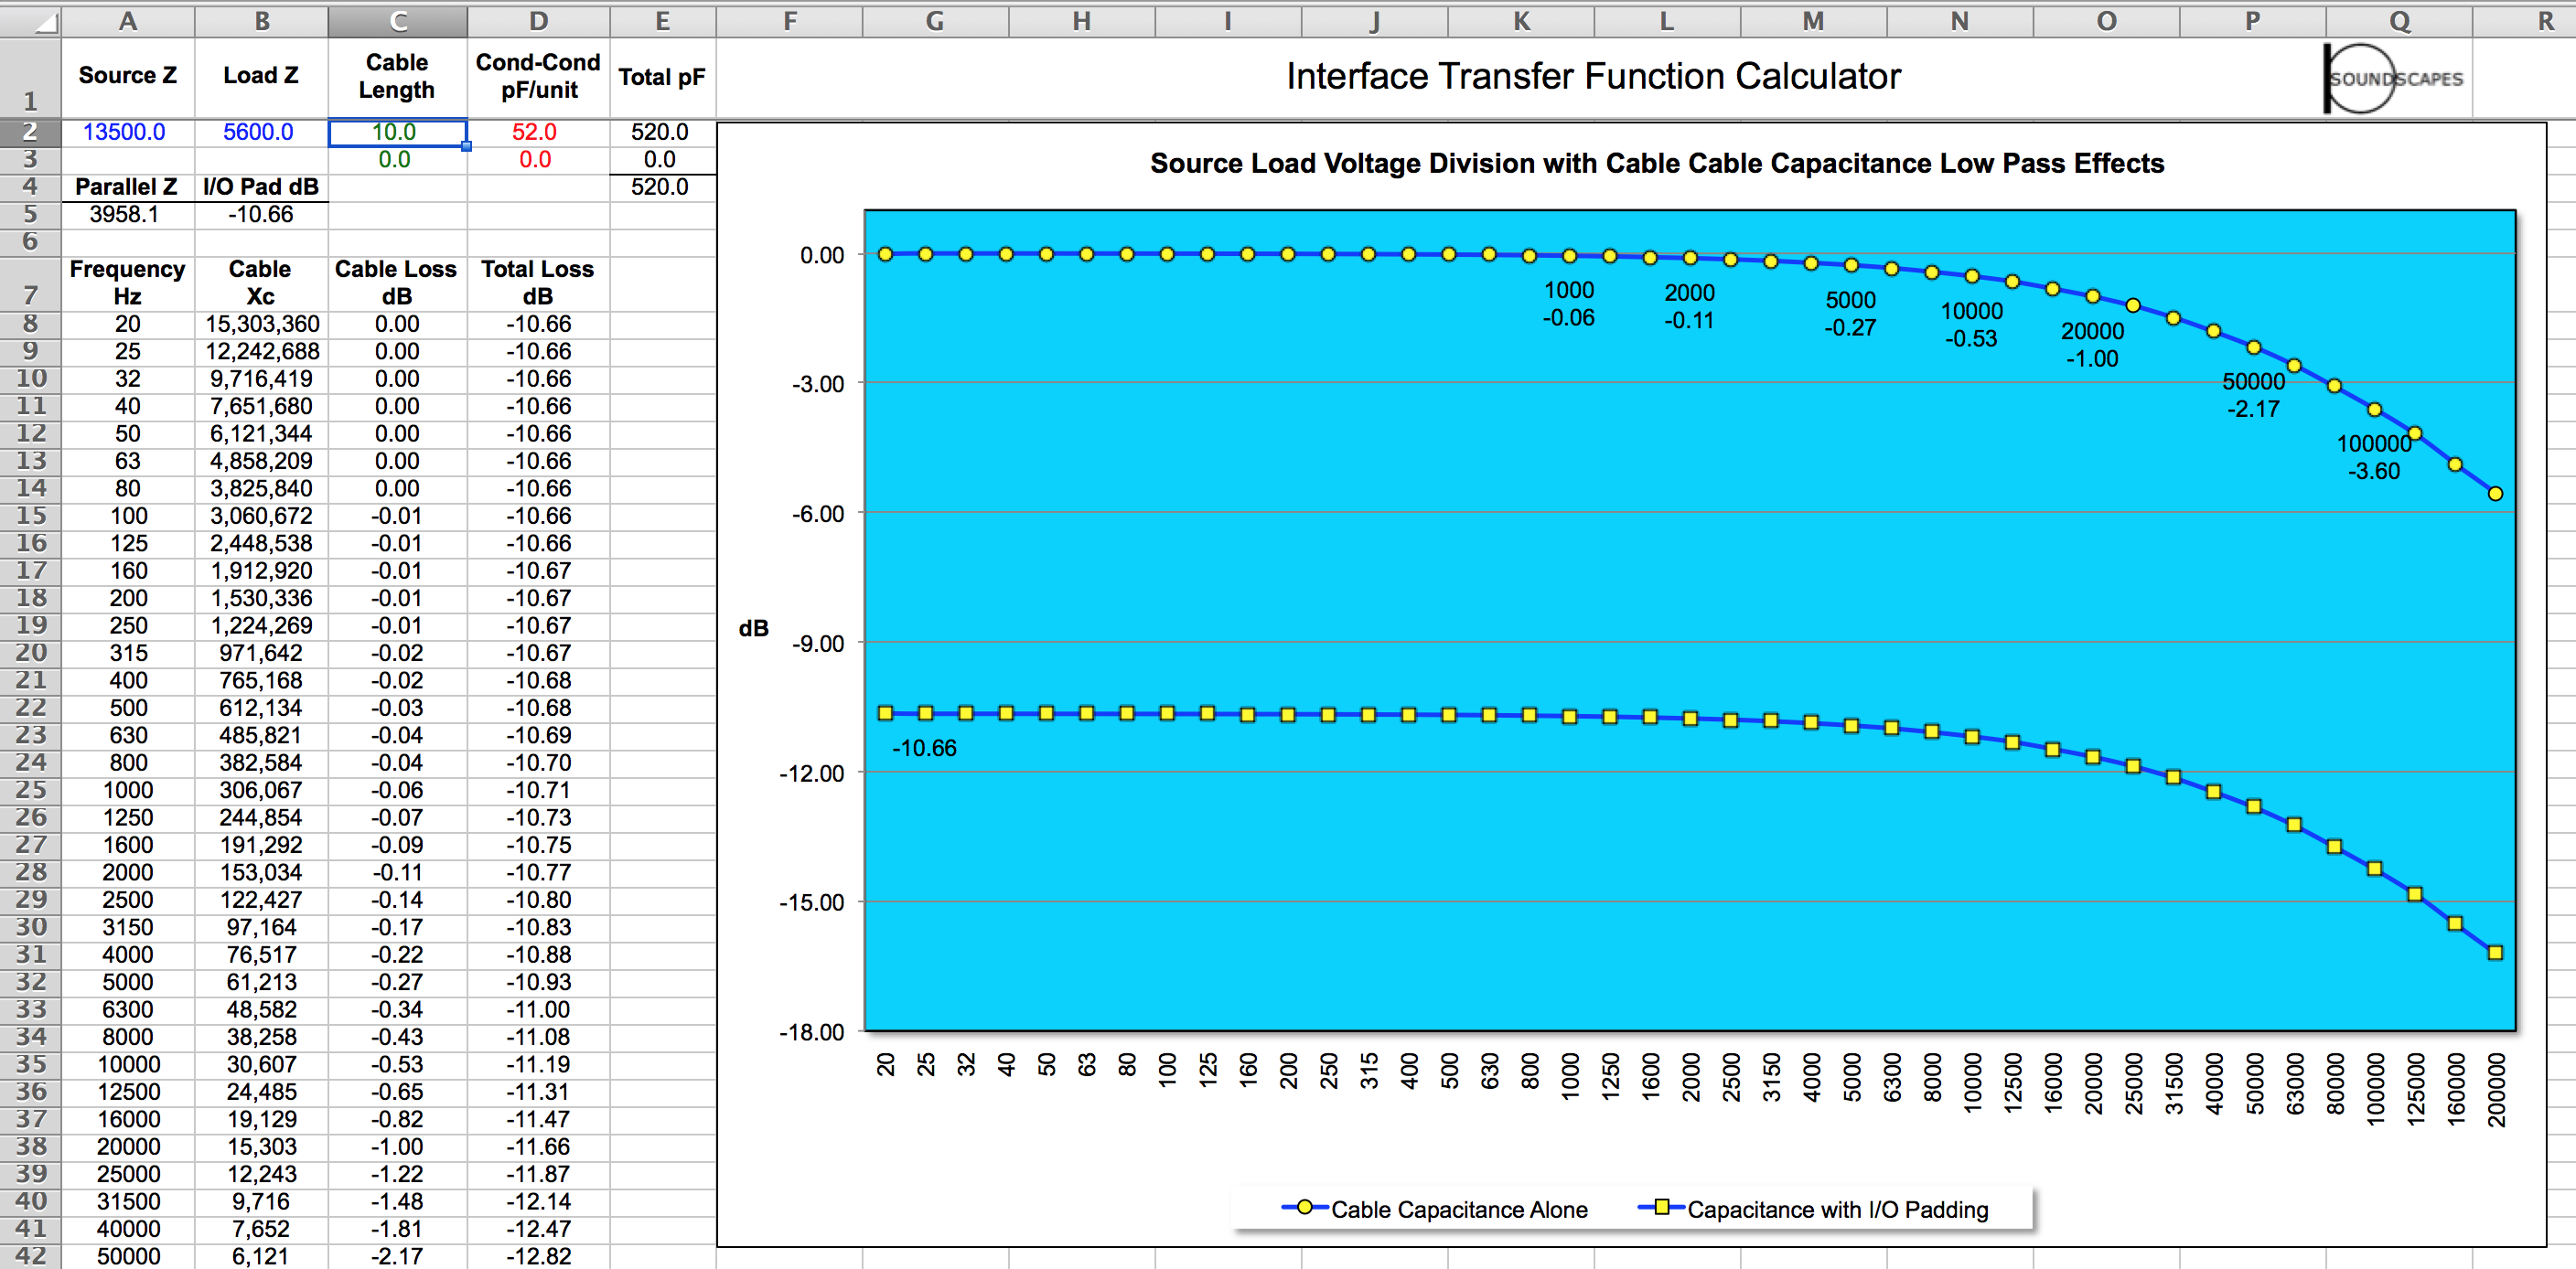The height and width of the screenshot is (1269, 2576).
Task: Select row 7 header
Action: pos(30,283)
